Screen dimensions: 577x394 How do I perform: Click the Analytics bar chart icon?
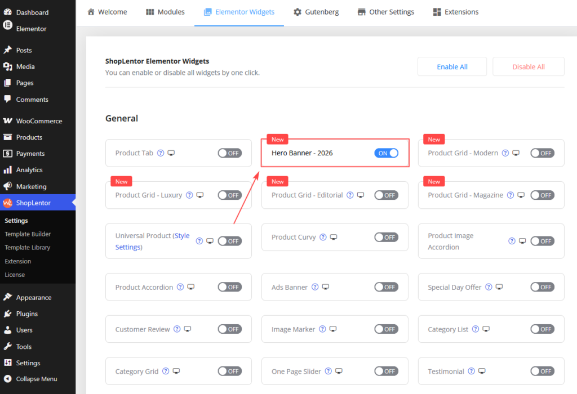point(7,170)
